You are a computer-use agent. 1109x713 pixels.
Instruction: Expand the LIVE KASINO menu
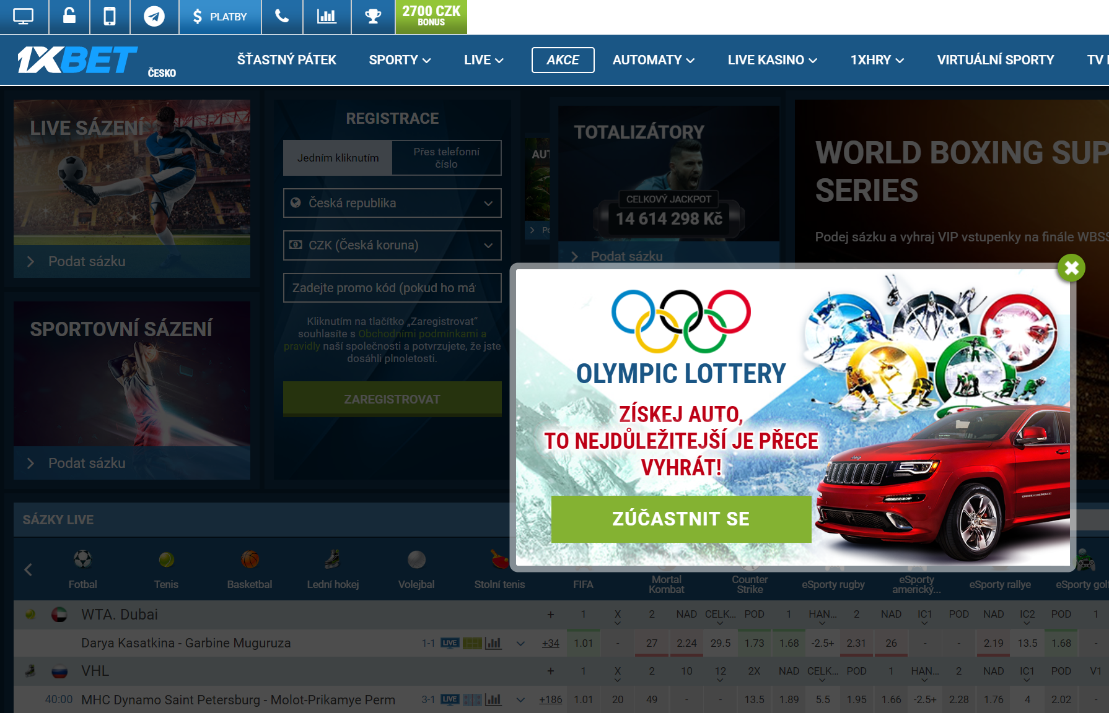tap(773, 60)
